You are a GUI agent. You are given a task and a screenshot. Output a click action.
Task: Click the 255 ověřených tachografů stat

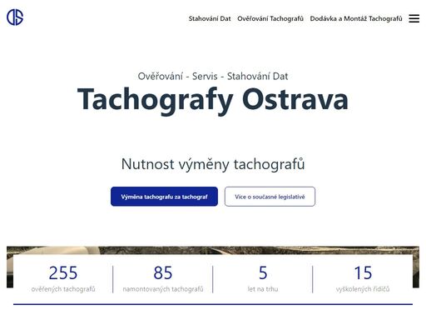click(63, 279)
